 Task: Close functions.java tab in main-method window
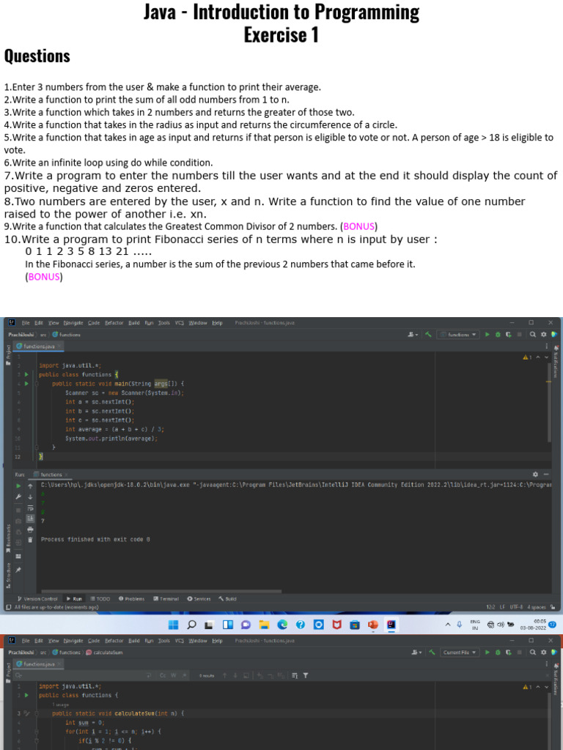point(59,346)
